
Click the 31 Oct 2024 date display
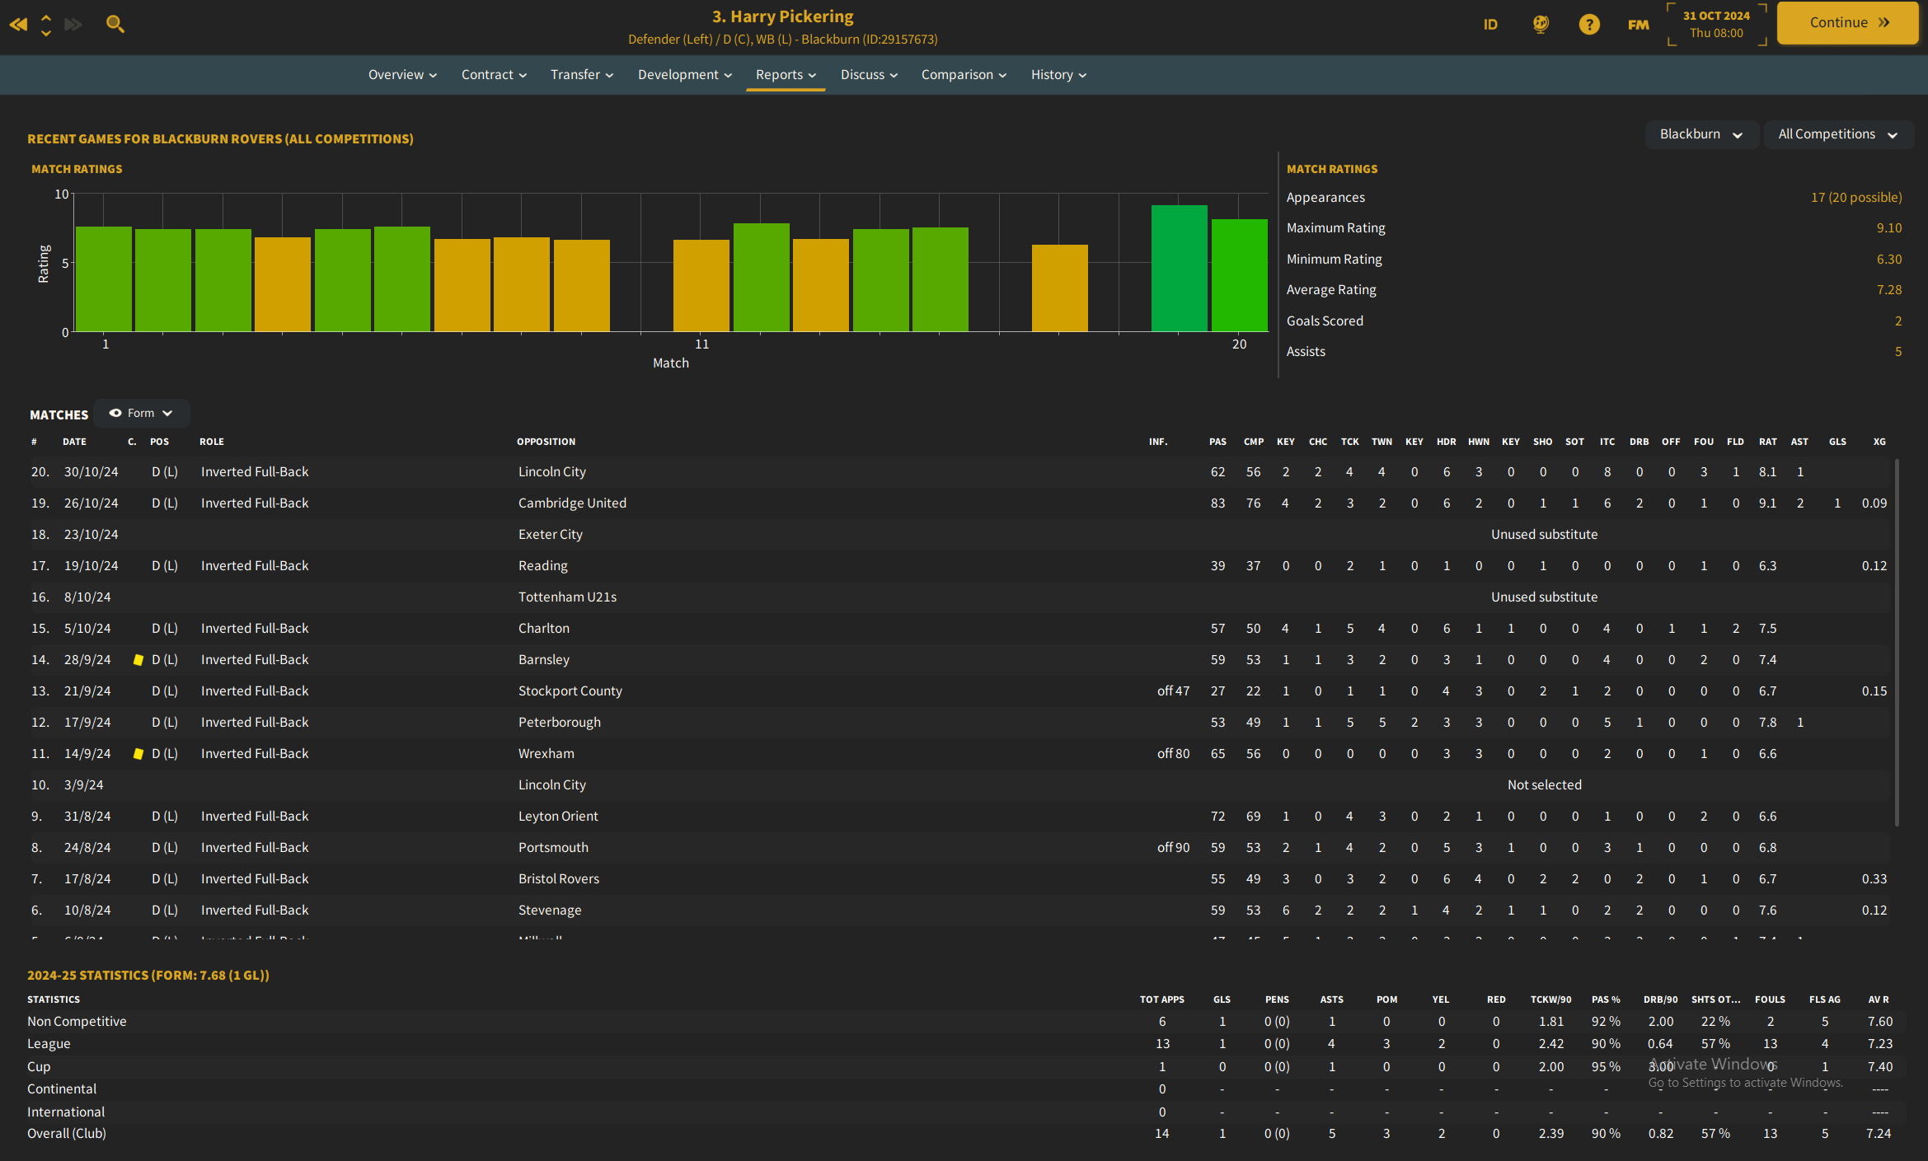(1716, 24)
